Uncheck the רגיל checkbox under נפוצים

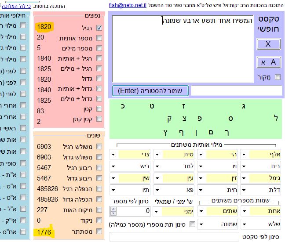tap(99, 28)
